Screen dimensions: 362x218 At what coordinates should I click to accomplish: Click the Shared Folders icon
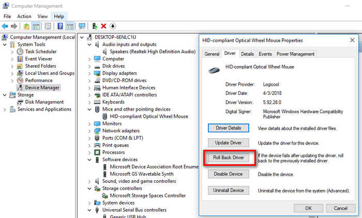(x=20, y=66)
